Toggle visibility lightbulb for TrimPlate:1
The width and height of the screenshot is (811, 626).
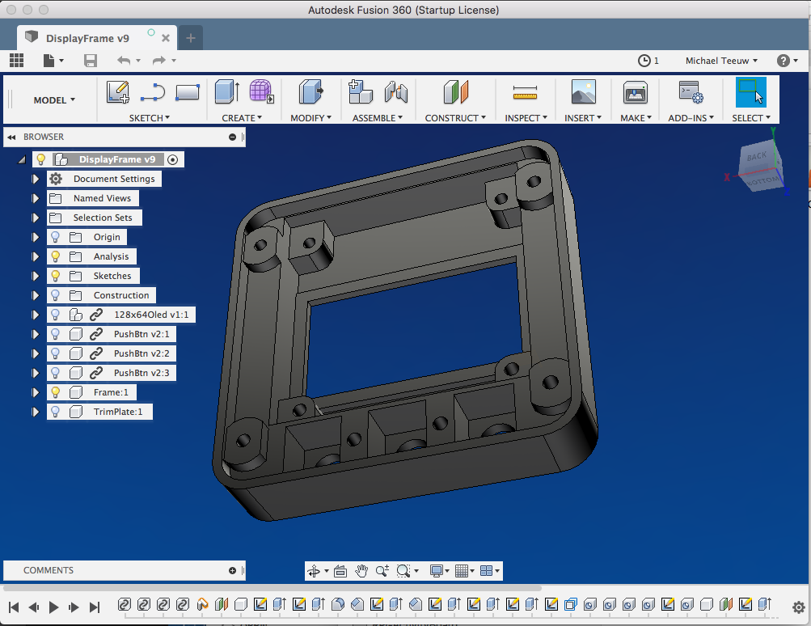click(56, 412)
